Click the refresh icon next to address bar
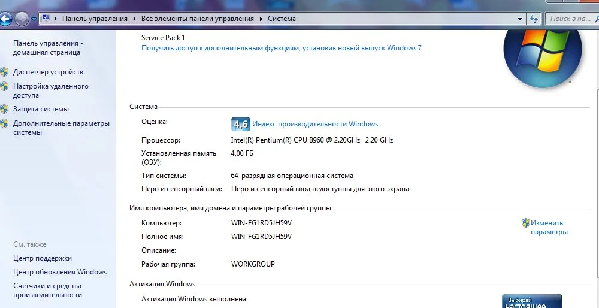The image size is (599, 308). click(534, 19)
